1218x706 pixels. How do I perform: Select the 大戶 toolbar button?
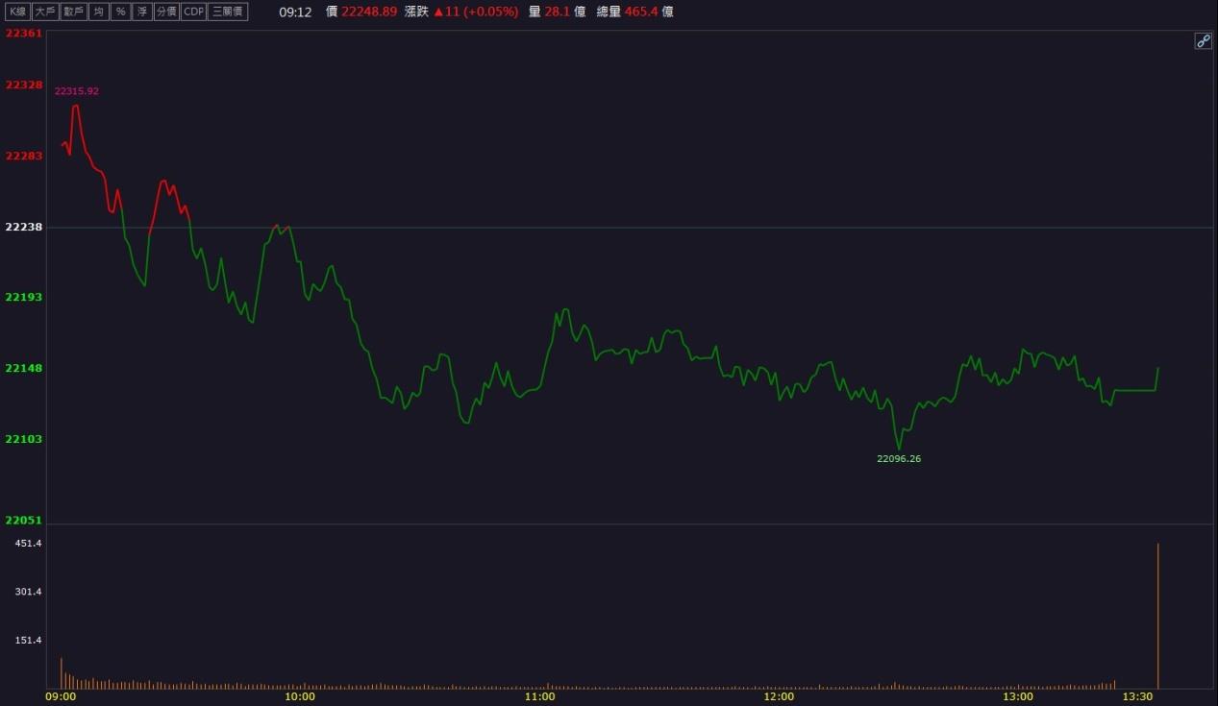point(45,12)
